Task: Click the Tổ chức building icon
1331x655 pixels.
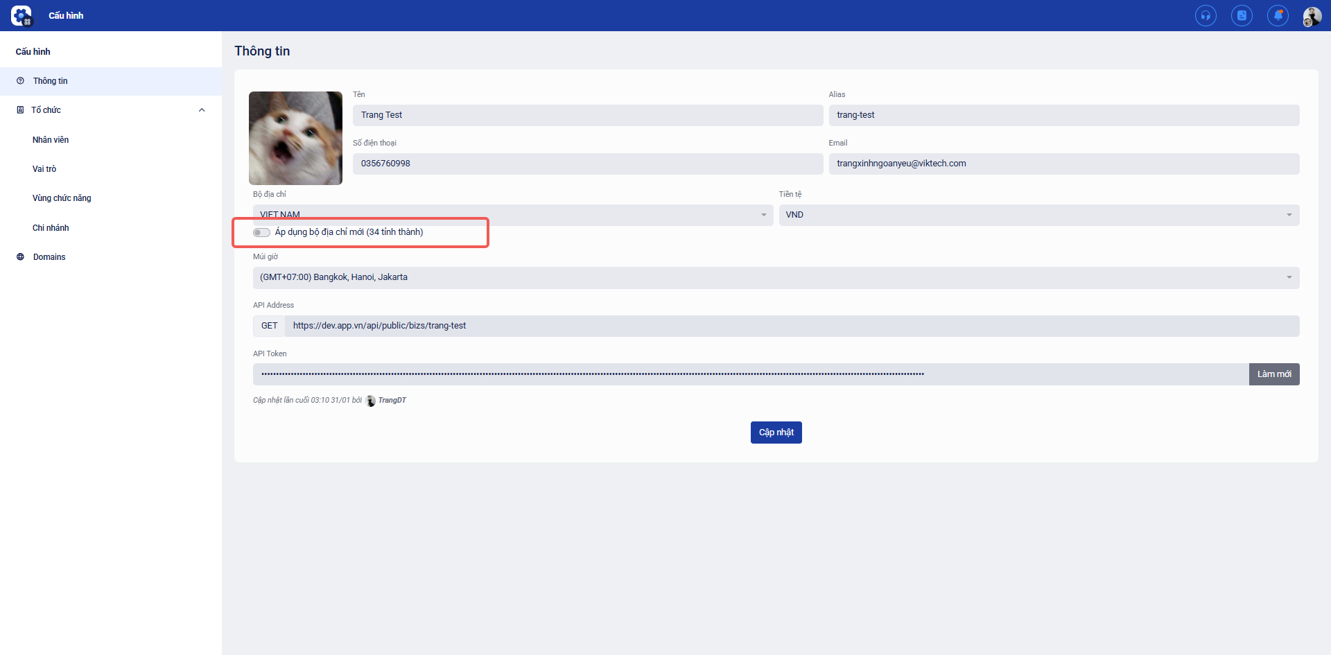Action: (x=20, y=110)
